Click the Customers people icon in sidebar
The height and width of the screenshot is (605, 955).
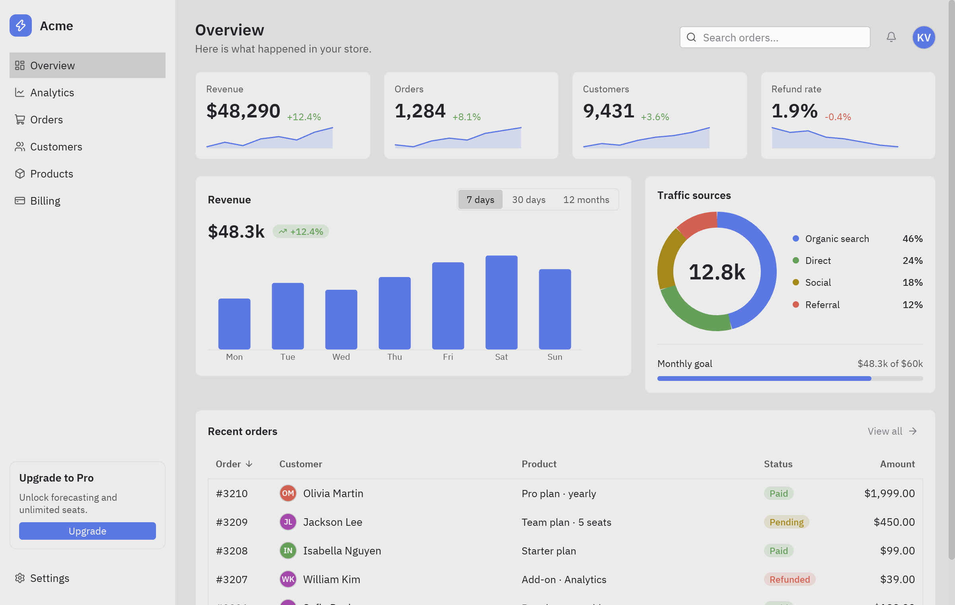coord(20,146)
